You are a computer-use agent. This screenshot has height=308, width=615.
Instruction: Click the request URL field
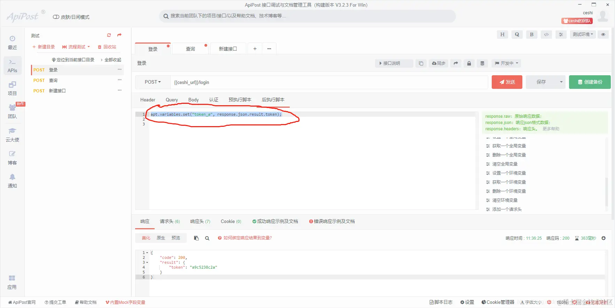click(329, 82)
